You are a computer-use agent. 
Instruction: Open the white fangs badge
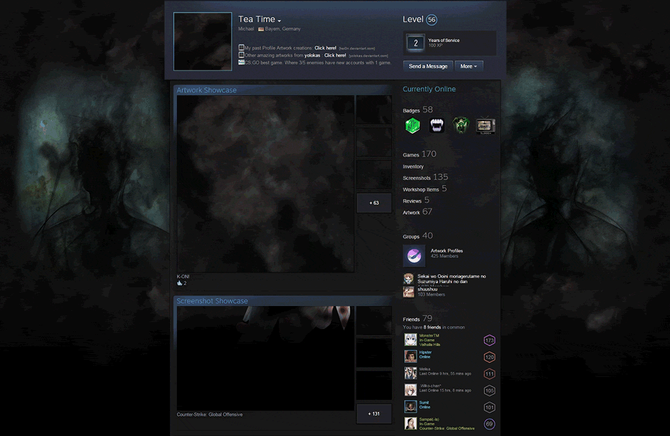coord(437,125)
